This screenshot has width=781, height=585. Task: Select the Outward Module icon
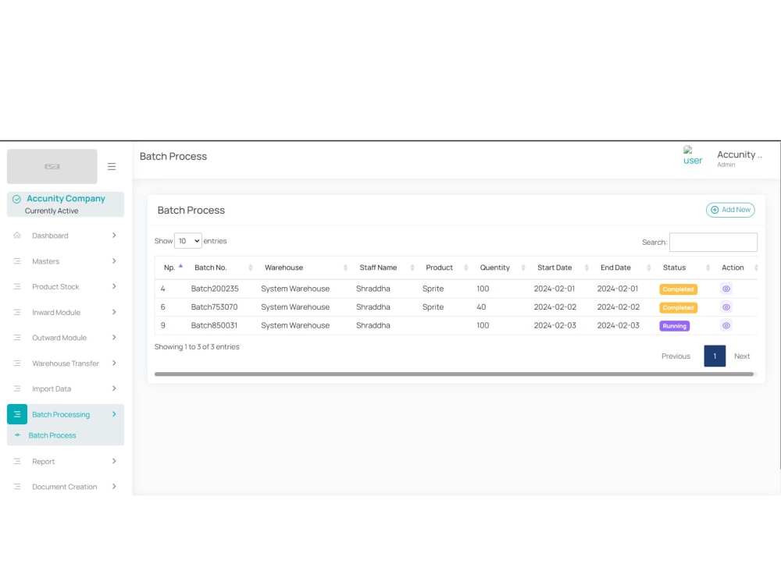pyautogui.click(x=17, y=338)
